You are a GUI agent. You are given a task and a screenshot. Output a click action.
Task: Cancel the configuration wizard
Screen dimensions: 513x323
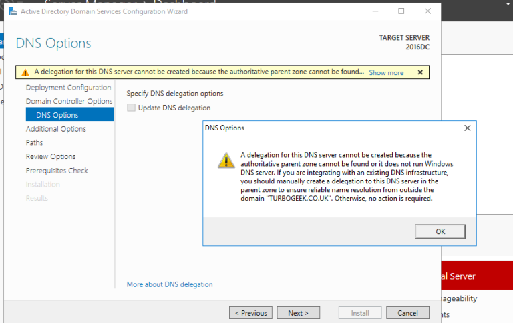(x=407, y=313)
